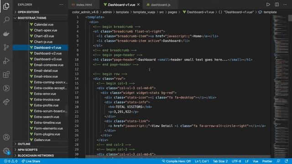Click the pages breadcrumb segment

[172, 12]
